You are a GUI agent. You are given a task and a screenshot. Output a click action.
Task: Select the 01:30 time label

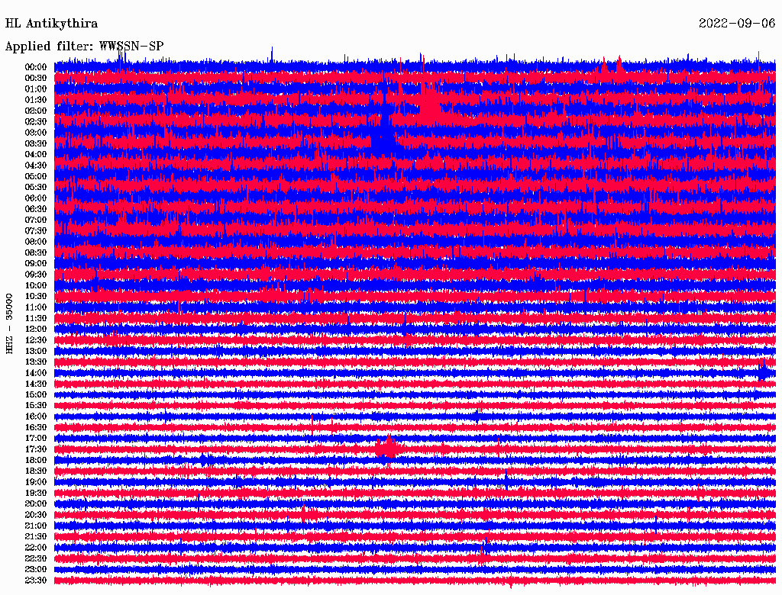click(36, 100)
